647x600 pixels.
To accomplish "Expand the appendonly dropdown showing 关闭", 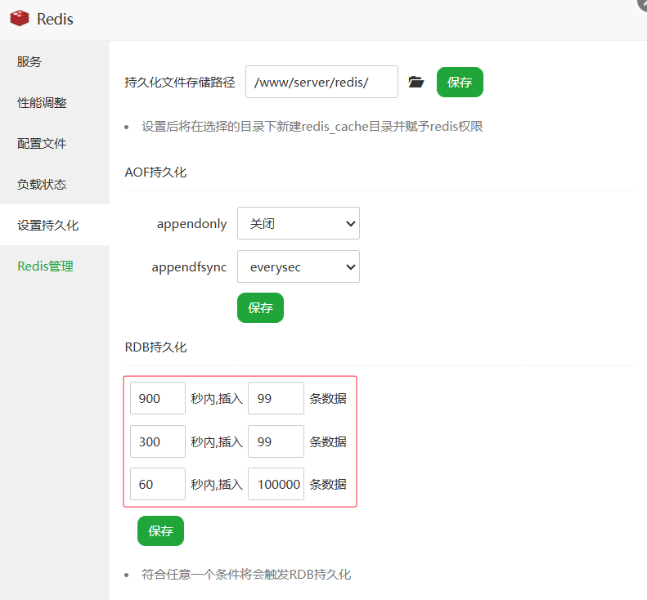I will pyautogui.click(x=298, y=223).
